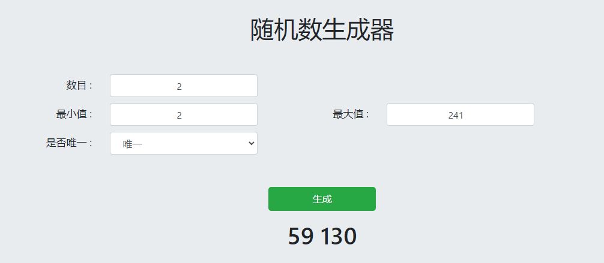The image size is (604, 263).
Task: Open the 是否唯一 uniqueness dropdown
Action: click(183, 143)
